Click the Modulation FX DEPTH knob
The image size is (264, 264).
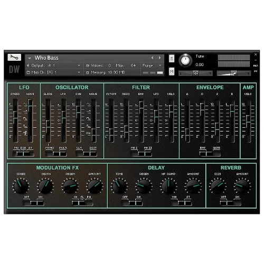pyautogui.click(x=45, y=186)
